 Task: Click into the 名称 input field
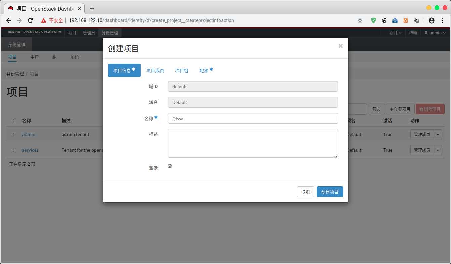tap(253, 118)
